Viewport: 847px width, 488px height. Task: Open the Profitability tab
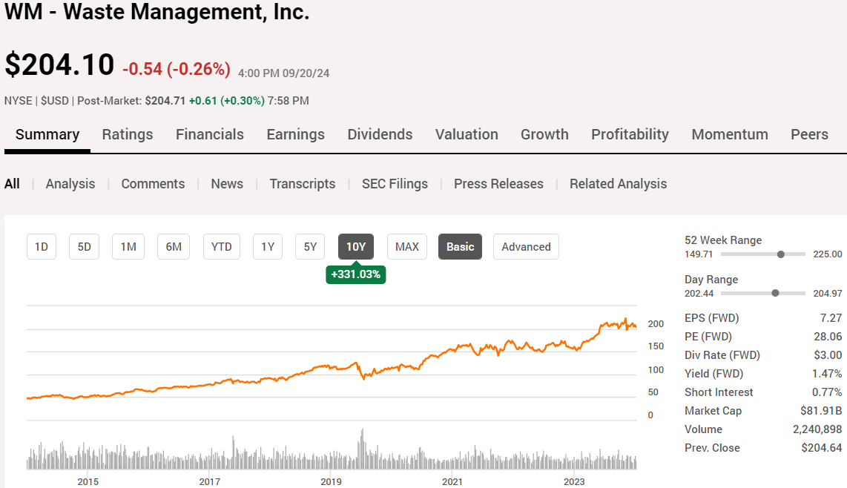pos(630,134)
